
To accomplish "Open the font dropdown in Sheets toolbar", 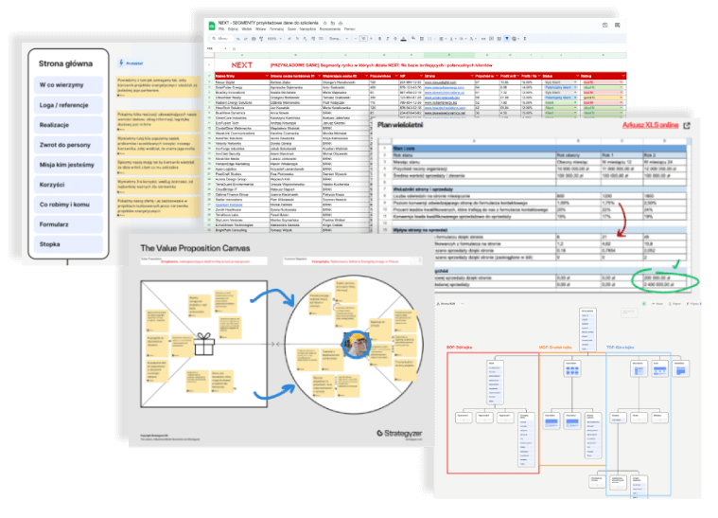I will [335, 39].
